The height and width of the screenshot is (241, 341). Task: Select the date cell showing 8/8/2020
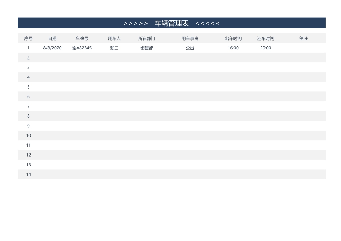(52, 48)
